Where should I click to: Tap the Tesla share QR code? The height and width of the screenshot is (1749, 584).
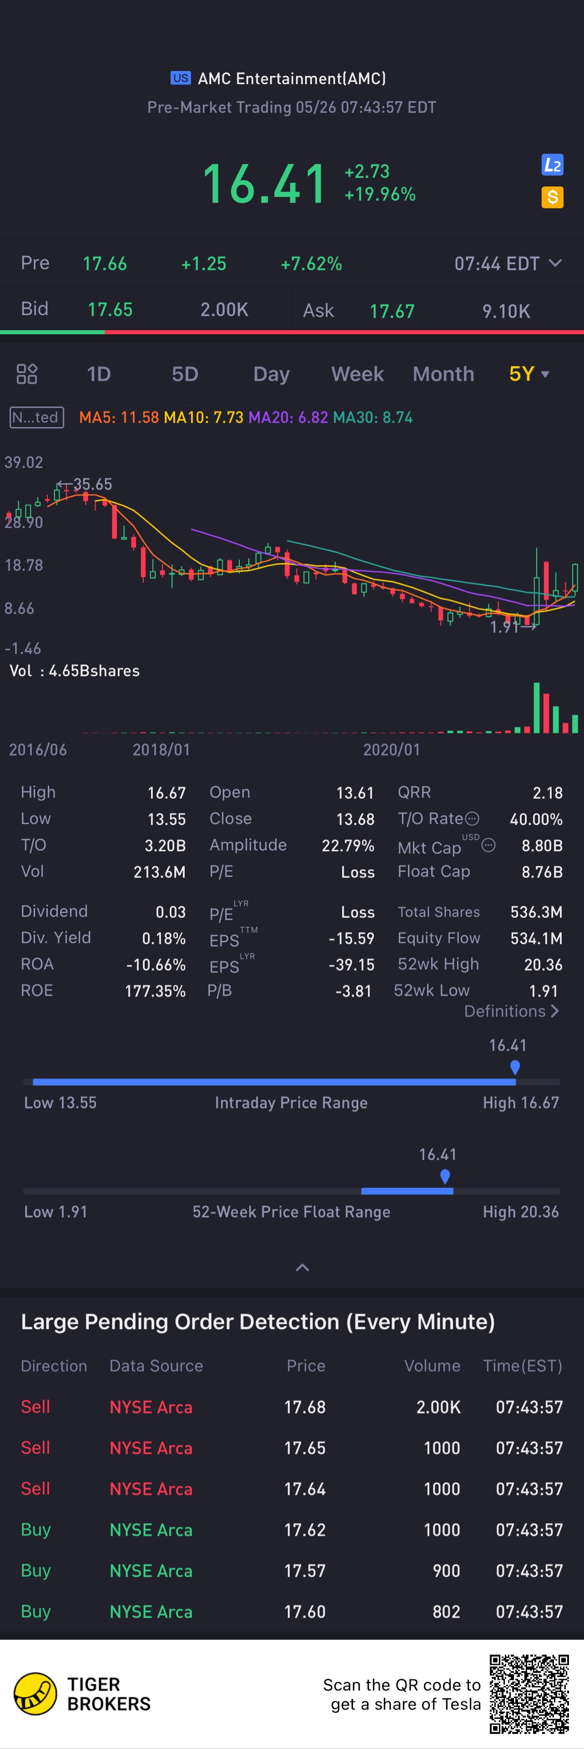pyautogui.click(x=529, y=1693)
